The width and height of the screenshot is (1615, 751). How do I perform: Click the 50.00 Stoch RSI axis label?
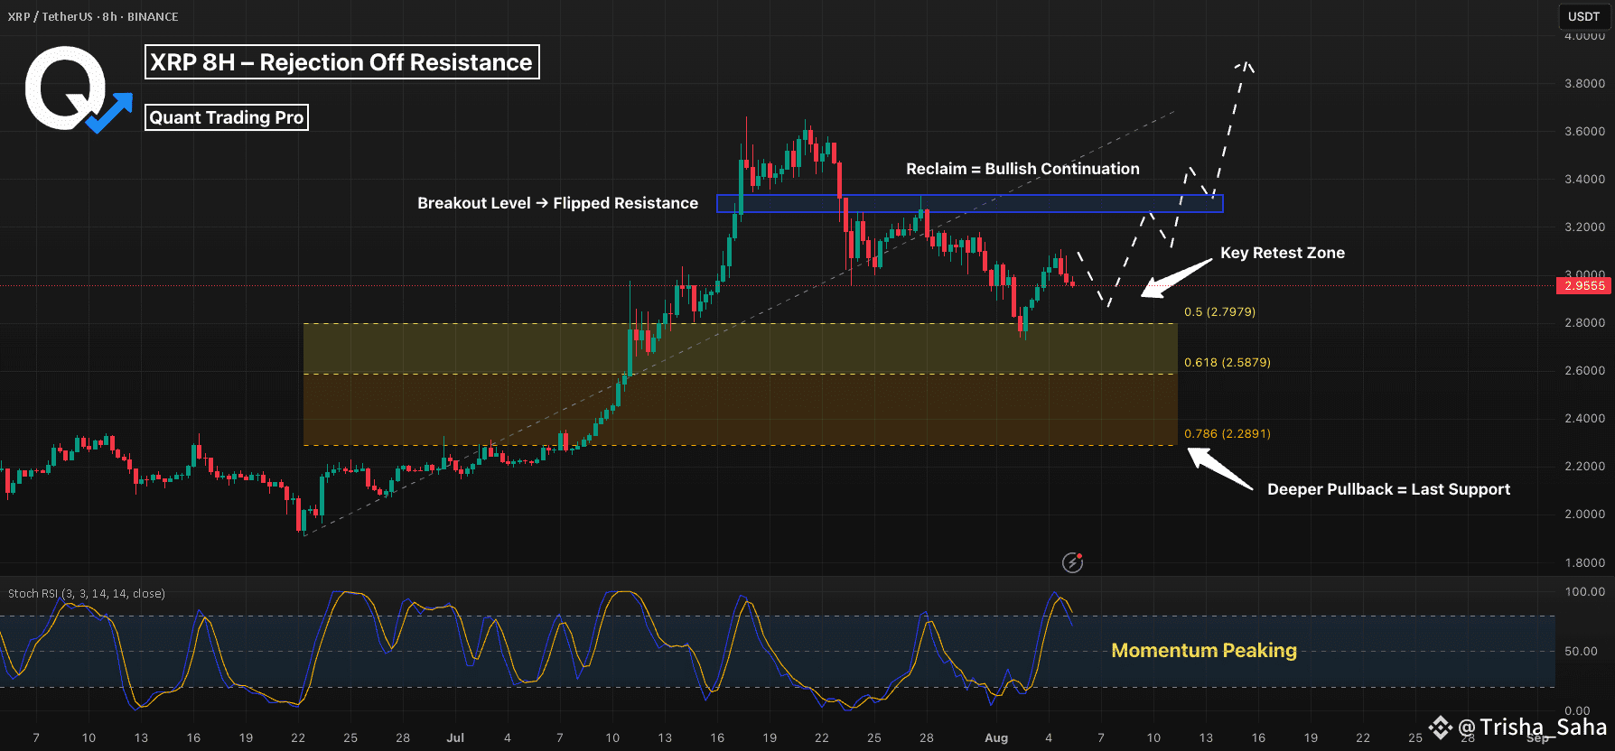click(1581, 651)
